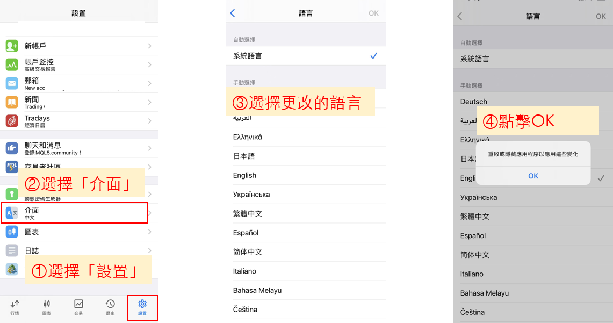Select Čeština in the right language list
This screenshot has width=613, height=323.
tap(533, 312)
